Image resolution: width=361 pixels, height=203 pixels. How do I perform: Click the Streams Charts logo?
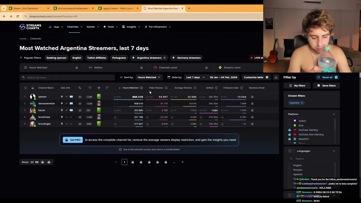coord(30,27)
